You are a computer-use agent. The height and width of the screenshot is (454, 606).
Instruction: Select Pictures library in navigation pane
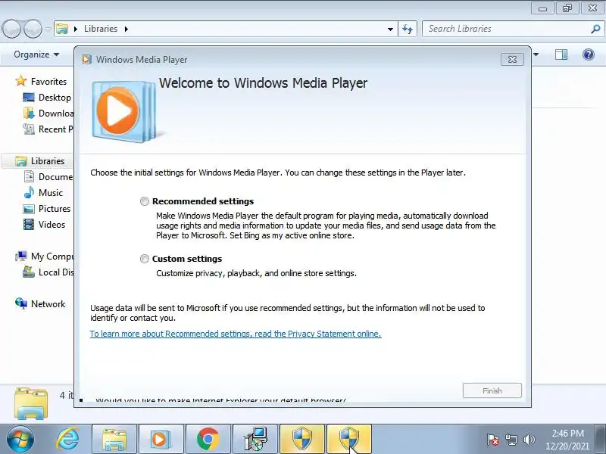tap(55, 209)
